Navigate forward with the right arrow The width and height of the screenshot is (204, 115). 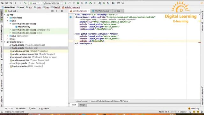pyautogui.click(x=20, y=3)
